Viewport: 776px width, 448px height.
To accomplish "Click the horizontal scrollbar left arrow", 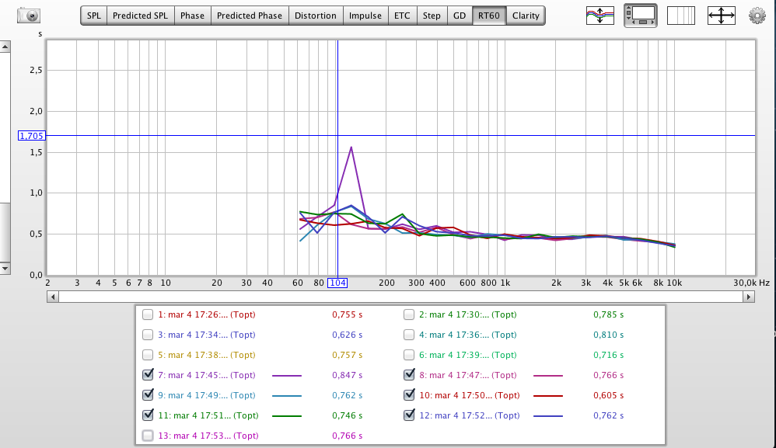I will click(x=53, y=297).
